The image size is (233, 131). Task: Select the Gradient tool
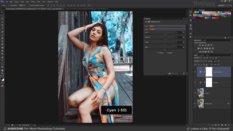[x=2, y=48]
